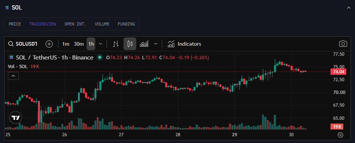Click the green market status dot
Screen dimensions: 355x143
pos(100,57)
